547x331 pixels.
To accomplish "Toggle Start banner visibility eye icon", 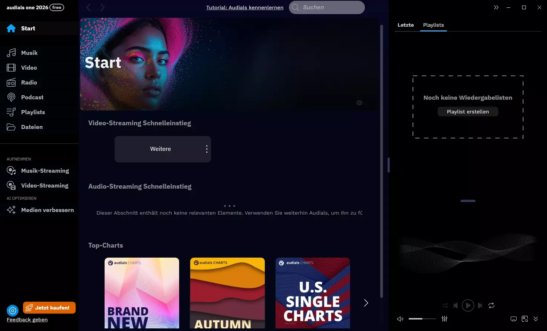I will [x=359, y=103].
